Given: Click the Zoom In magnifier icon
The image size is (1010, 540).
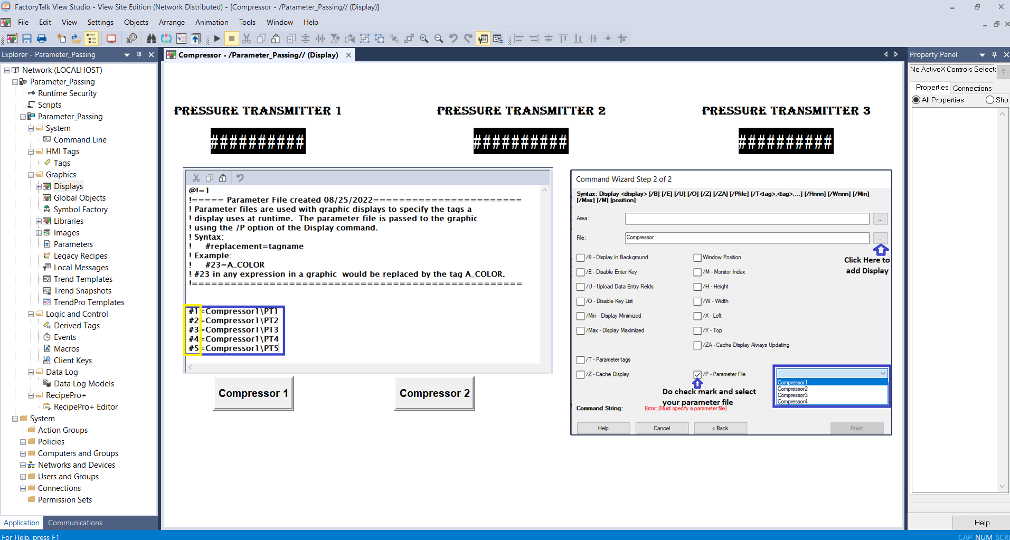Looking at the screenshot, I should pyautogui.click(x=424, y=39).
